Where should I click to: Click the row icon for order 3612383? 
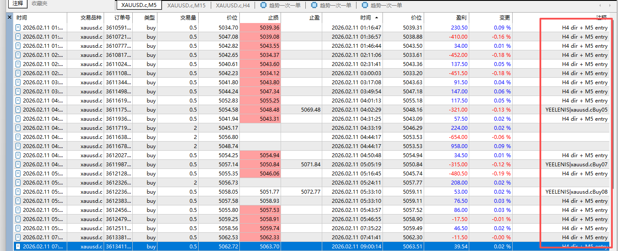18,201
